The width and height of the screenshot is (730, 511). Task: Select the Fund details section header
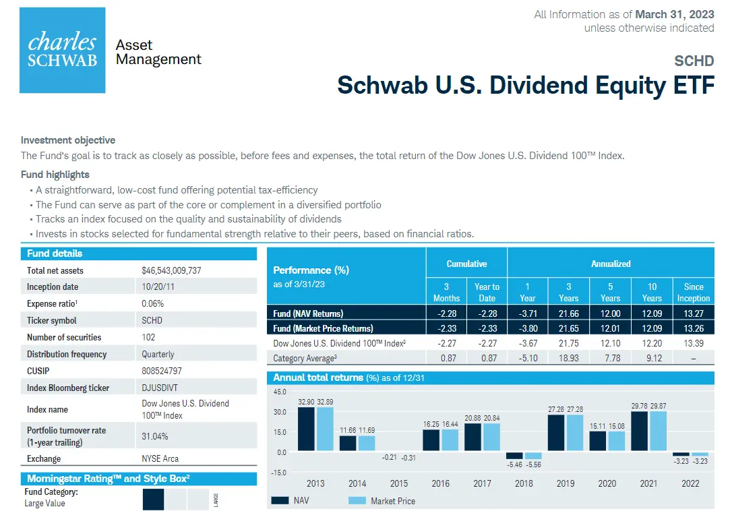click(139, 253)
